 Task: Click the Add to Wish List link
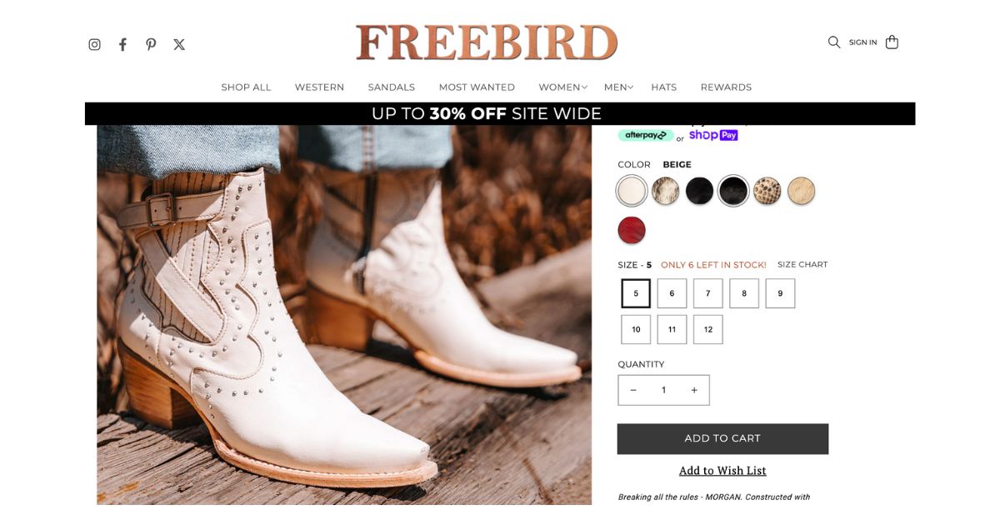pyautogui.click(x=722, y=471)
